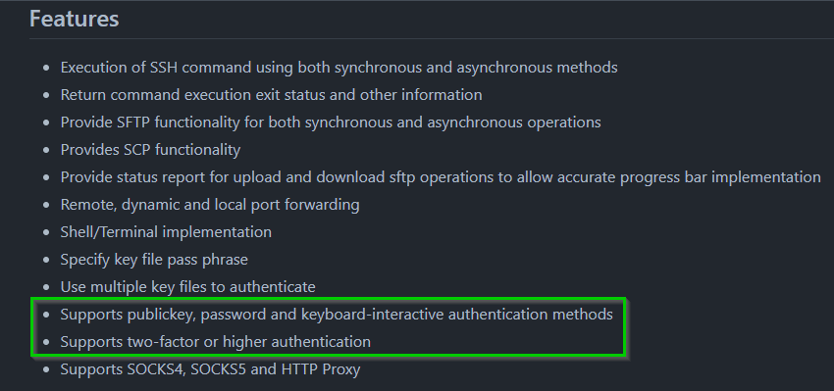The height and width of the screenshot is (391, 834).
Task: Select the SSH command execution feature line
Action: click(x=339, y=68)
